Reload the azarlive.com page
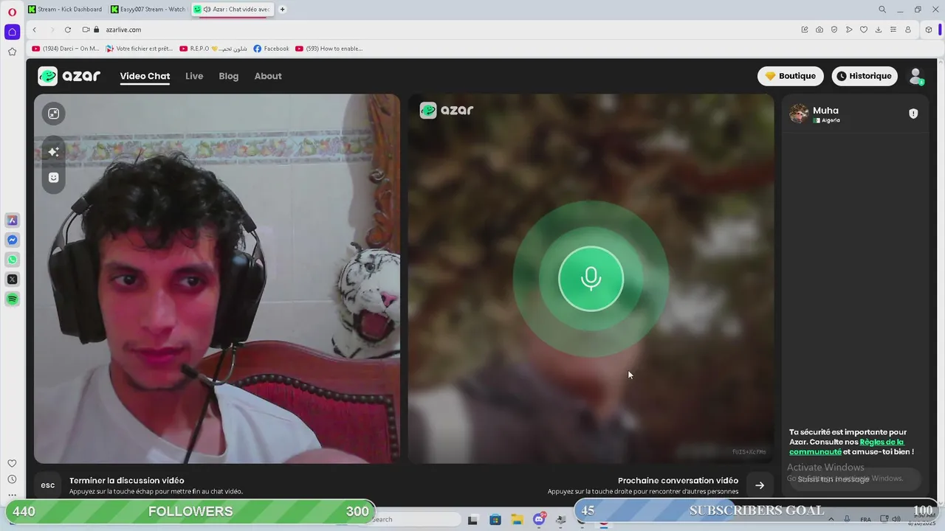This screenshot has width=945, height=531. click(67, 29)
